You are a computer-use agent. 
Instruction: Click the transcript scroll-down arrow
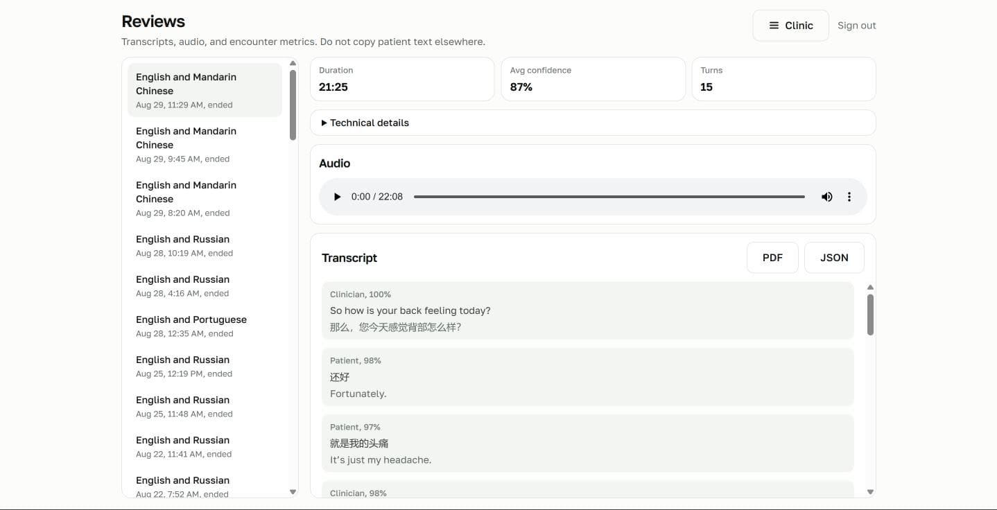coord(870,492)
